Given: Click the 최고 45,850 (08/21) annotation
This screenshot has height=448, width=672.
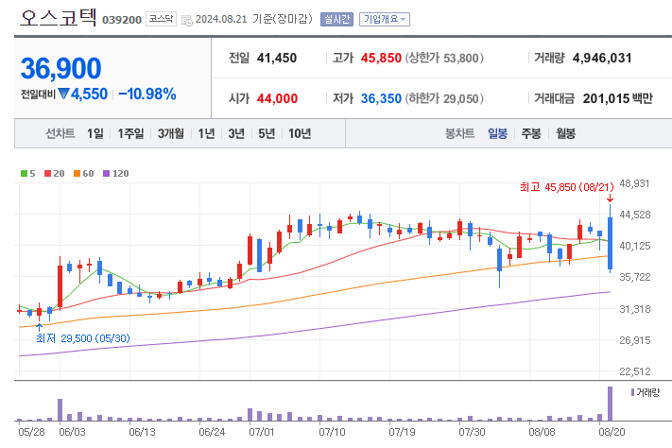Looking at the screenshot, I should [x=566, y=187].
